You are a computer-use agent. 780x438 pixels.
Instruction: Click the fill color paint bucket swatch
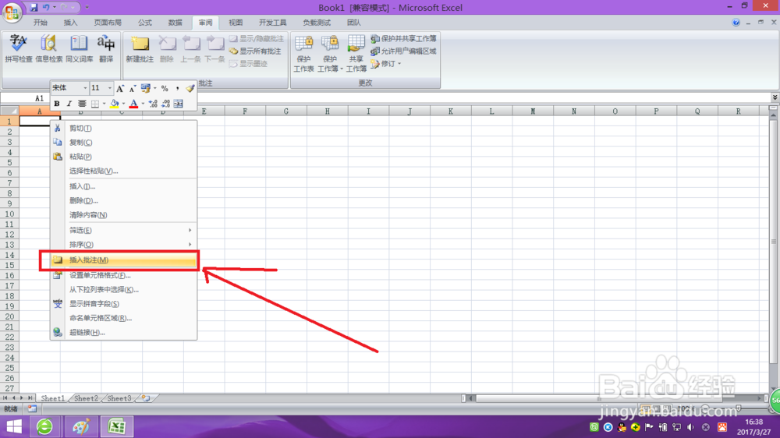pyautogui.click(x=115, y=104)
